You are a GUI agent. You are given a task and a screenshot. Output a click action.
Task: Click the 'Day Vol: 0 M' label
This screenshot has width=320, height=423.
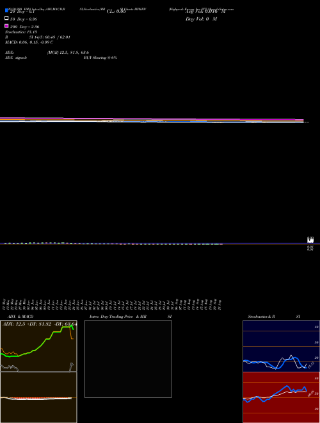point(201,19)
